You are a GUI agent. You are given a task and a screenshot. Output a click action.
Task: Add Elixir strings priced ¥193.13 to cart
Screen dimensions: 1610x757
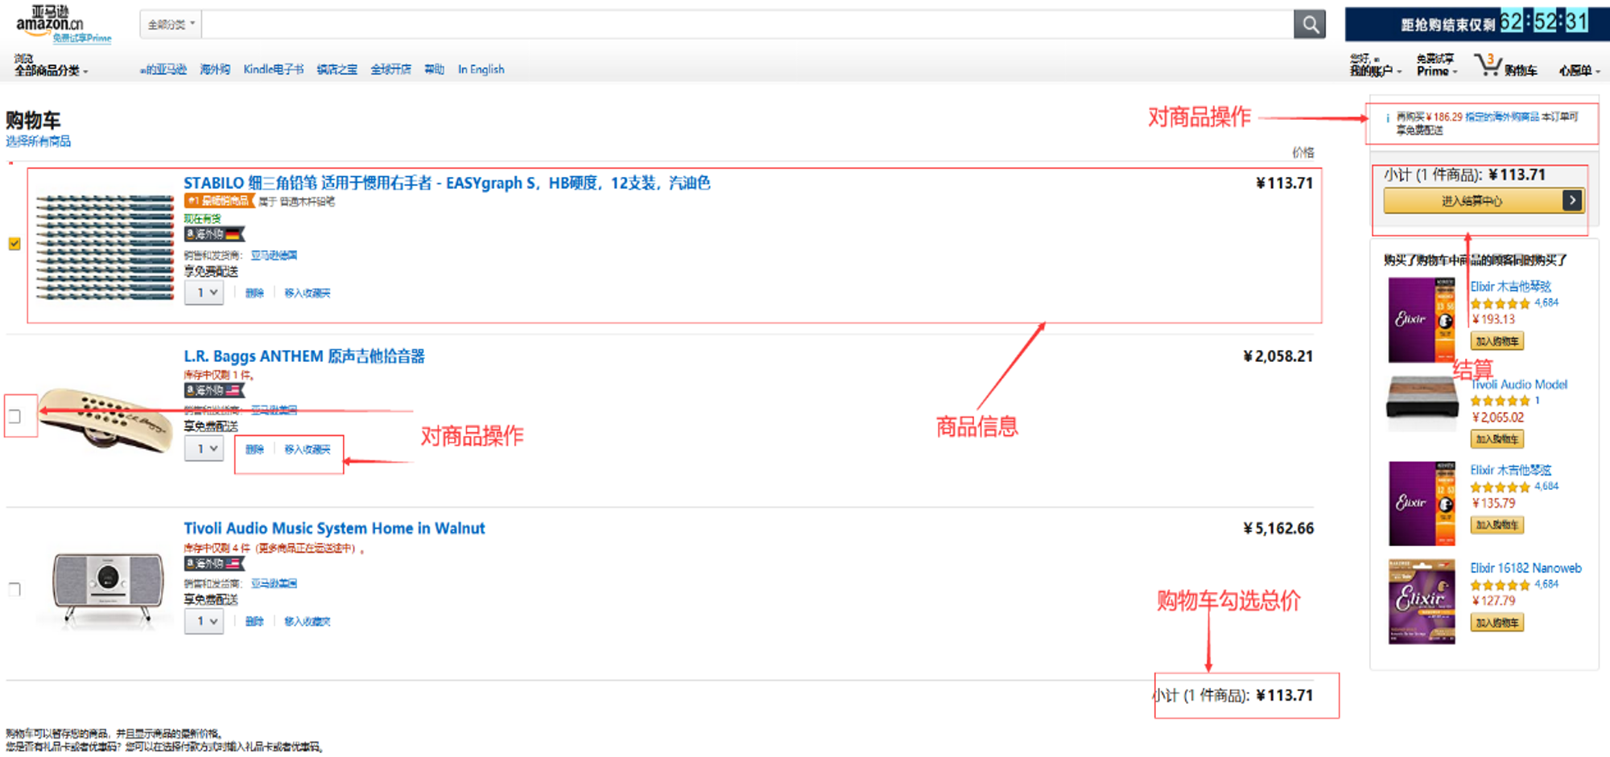pyautogui.click(x=1497, y=341)
